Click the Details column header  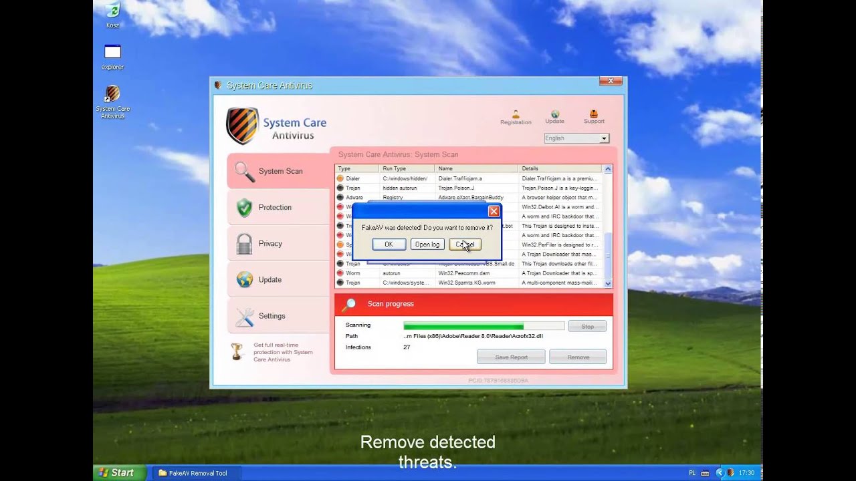tap(560, 168)
